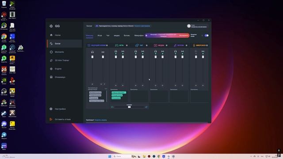
Task: Open the SteelSeries GG desktop shortcut
Action: tap(21, 48)
